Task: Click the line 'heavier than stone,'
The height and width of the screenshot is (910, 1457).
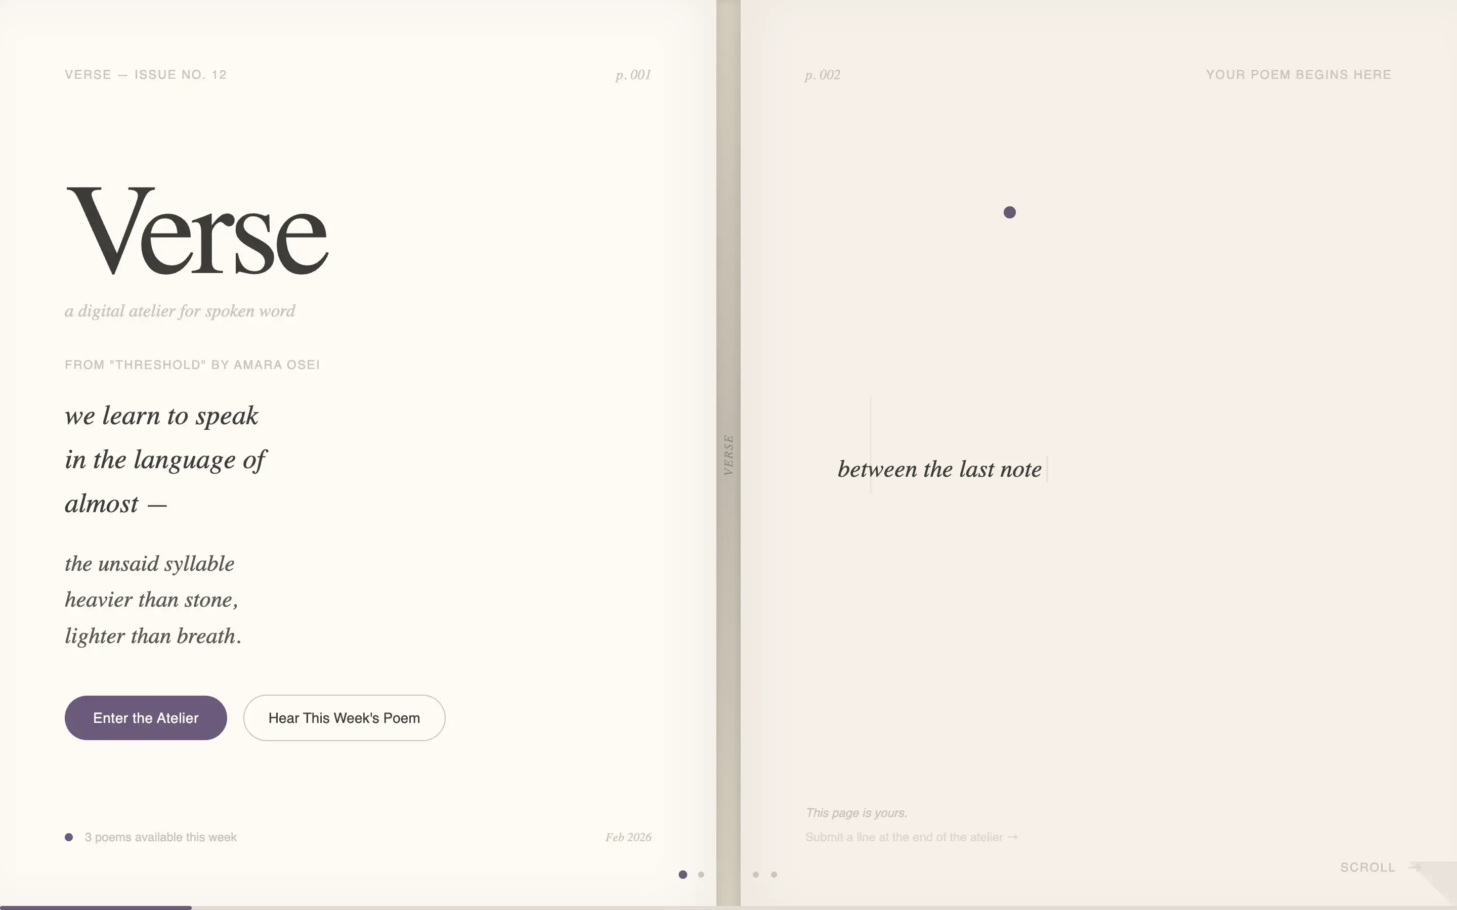Action: pyautogui.click(x=151, y=600)
